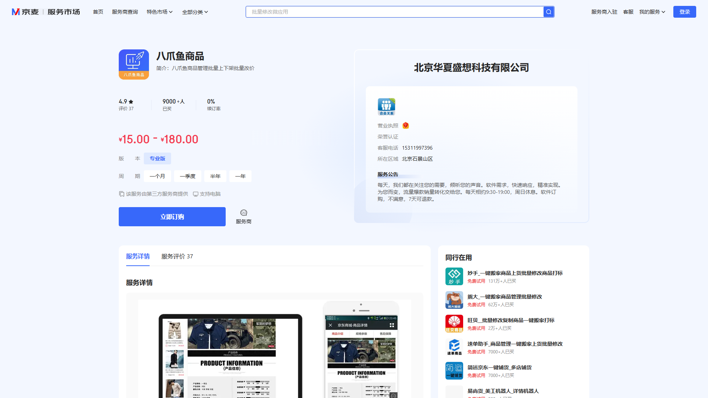Click the 立即订购 button

172,217
